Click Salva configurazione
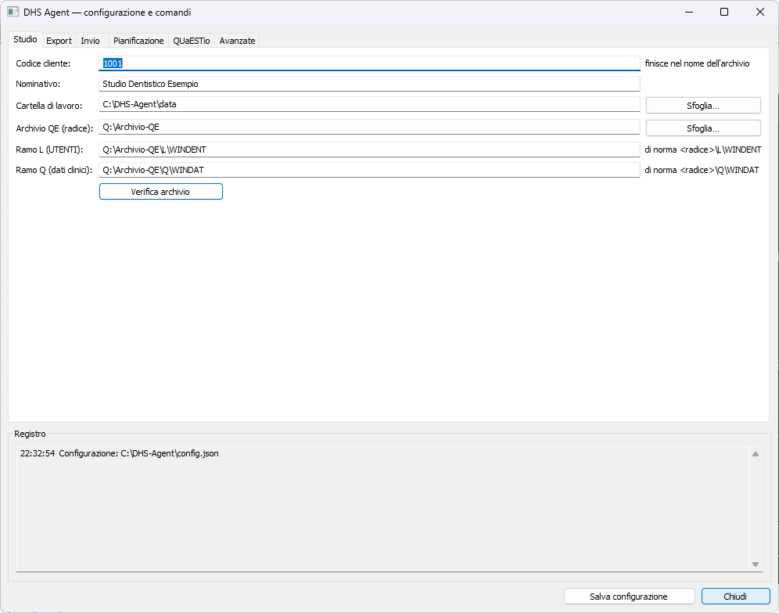 pyautogui.click(x=629, y=597)
